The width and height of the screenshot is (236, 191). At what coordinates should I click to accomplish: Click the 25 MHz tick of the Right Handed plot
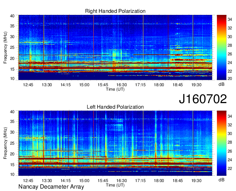coord(12,47)
